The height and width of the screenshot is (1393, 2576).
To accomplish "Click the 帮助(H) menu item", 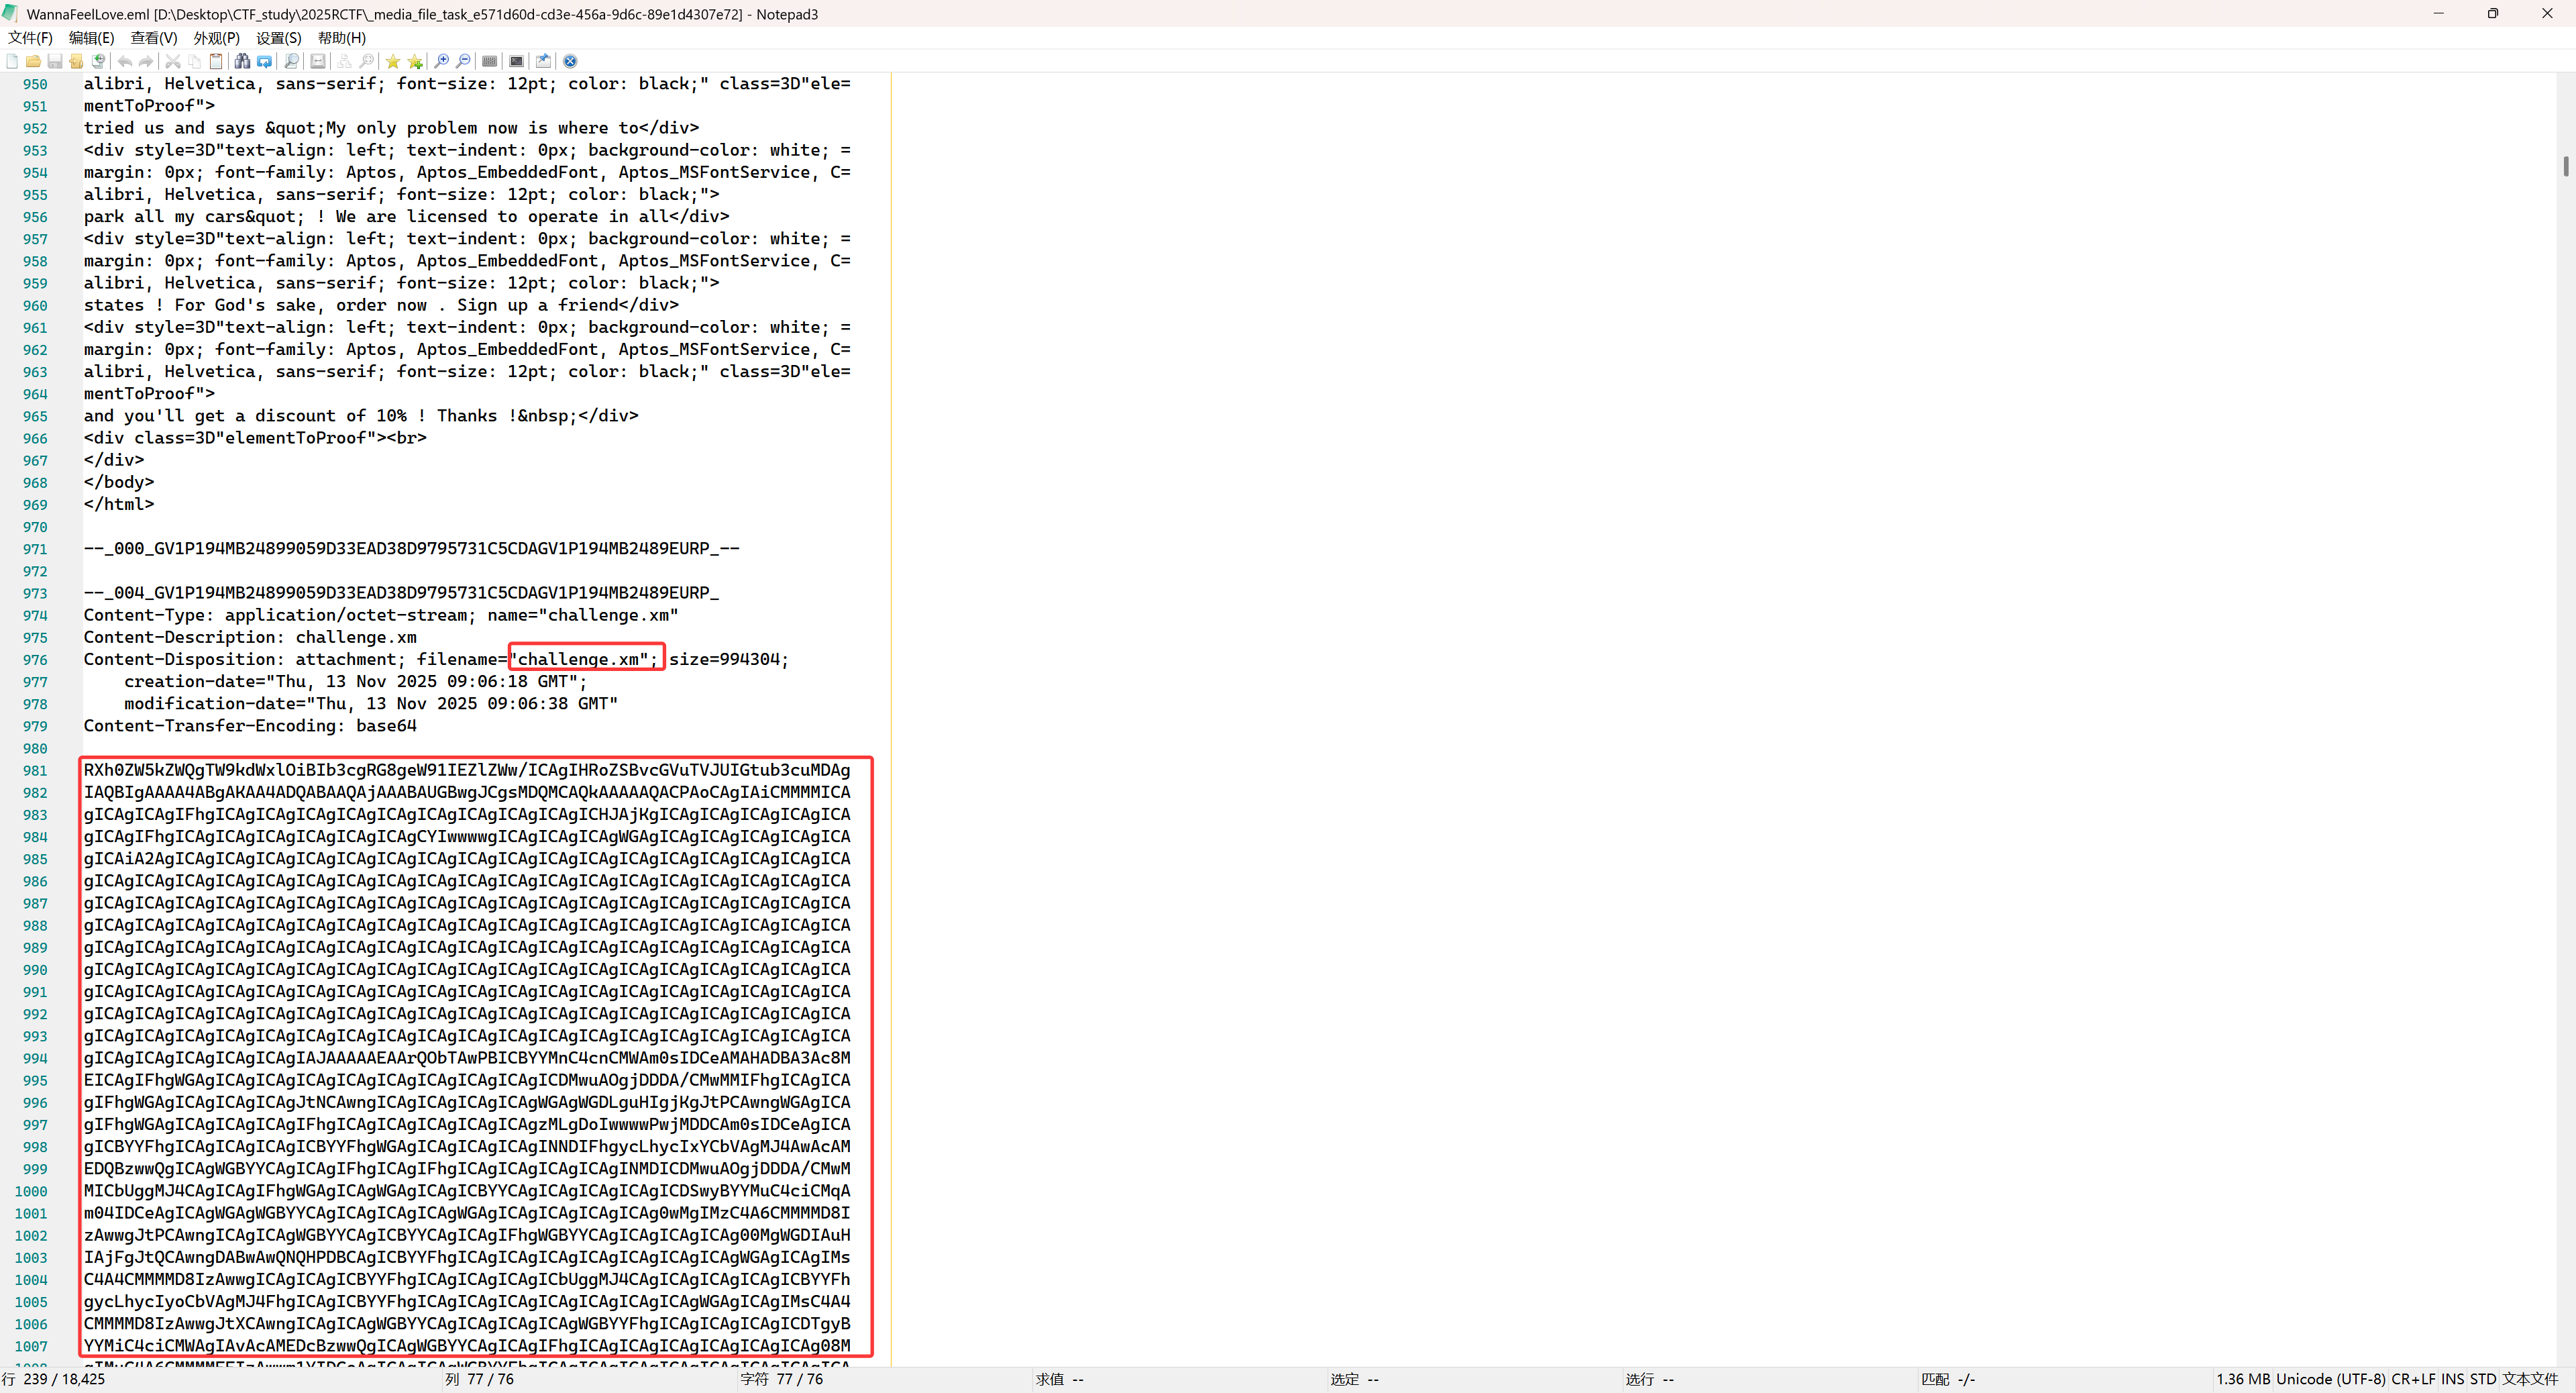I will point(341,38).
